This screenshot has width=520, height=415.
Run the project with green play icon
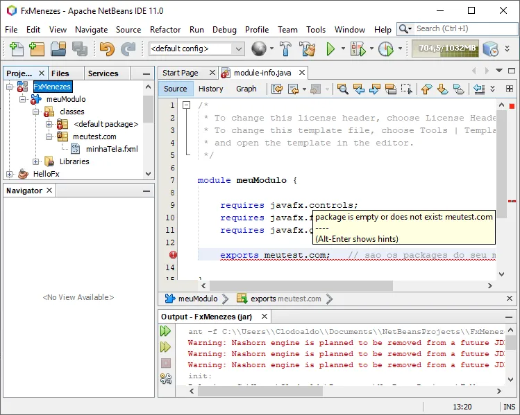click(331, 49)
